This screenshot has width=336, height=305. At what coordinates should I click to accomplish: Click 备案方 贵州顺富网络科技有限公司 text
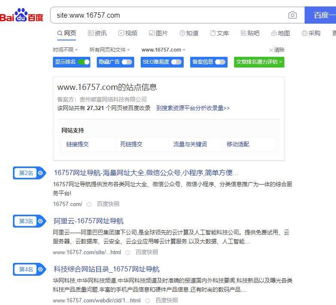tap(102, 99)
